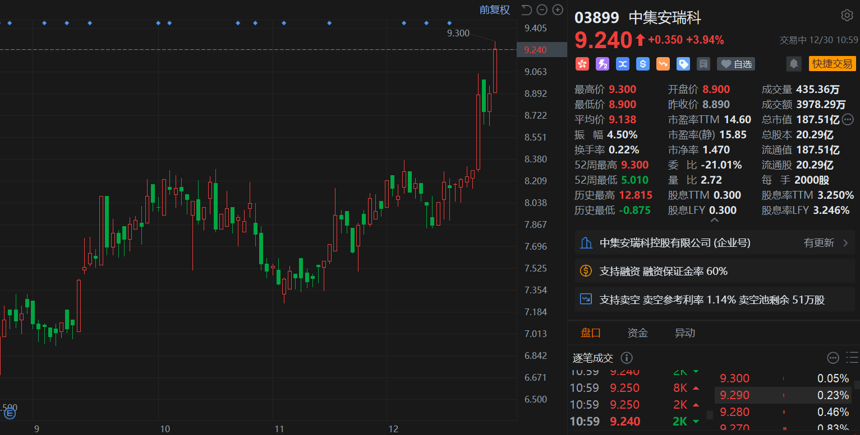860x435 pixels.
Task: Click the 每手 2000股 value
Action: (812, 180)
